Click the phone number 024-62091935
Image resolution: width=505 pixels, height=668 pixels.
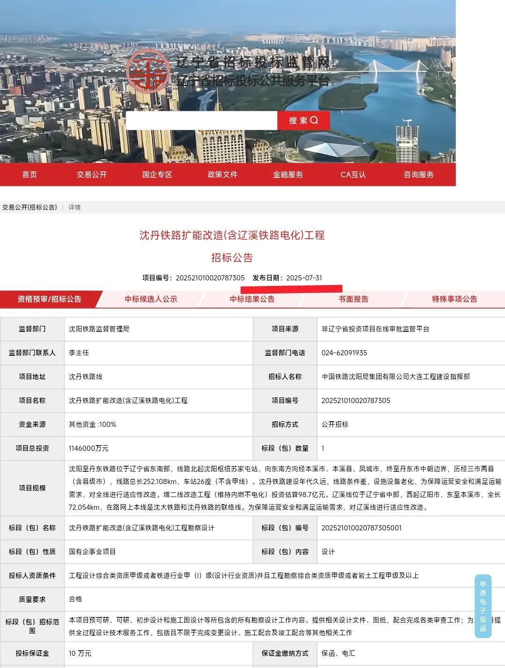click(x=344, y=353)
